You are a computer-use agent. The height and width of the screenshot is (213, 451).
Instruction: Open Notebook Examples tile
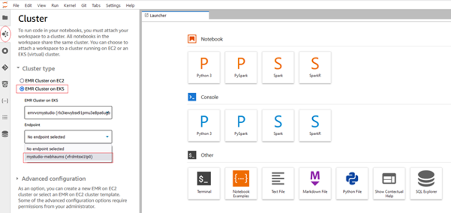241,184
